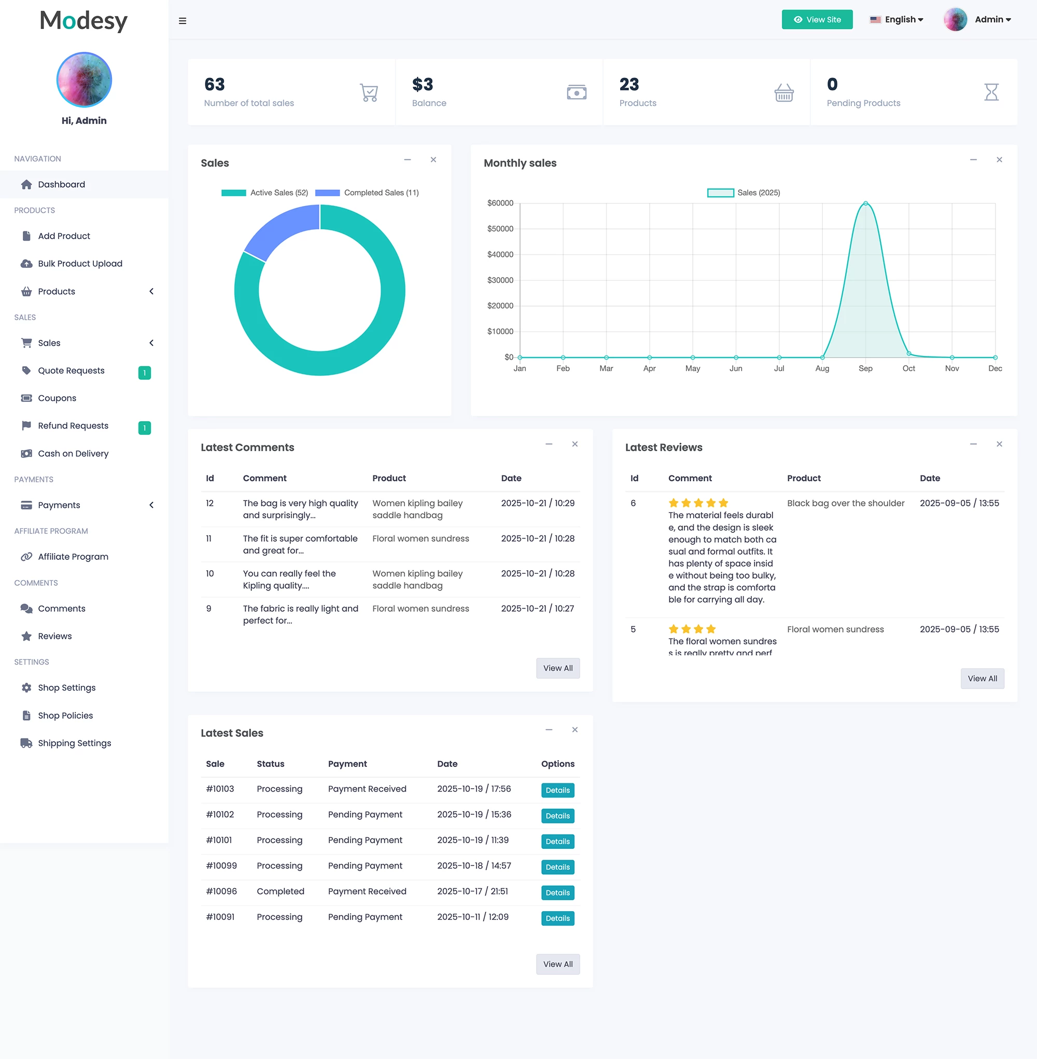
Task: Go to Quote Requests menu item
Action: click(x=71, y=370)
